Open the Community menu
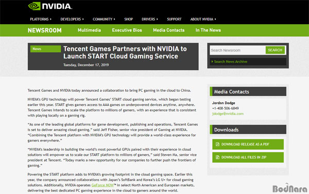The image size is (309, 194). pos(102,19)
